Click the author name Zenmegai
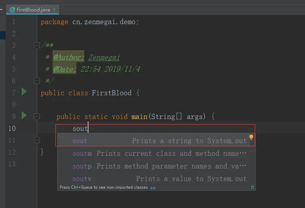Viewport: 305px width, 208px height. pyautogui.click(x=104, y=57)
